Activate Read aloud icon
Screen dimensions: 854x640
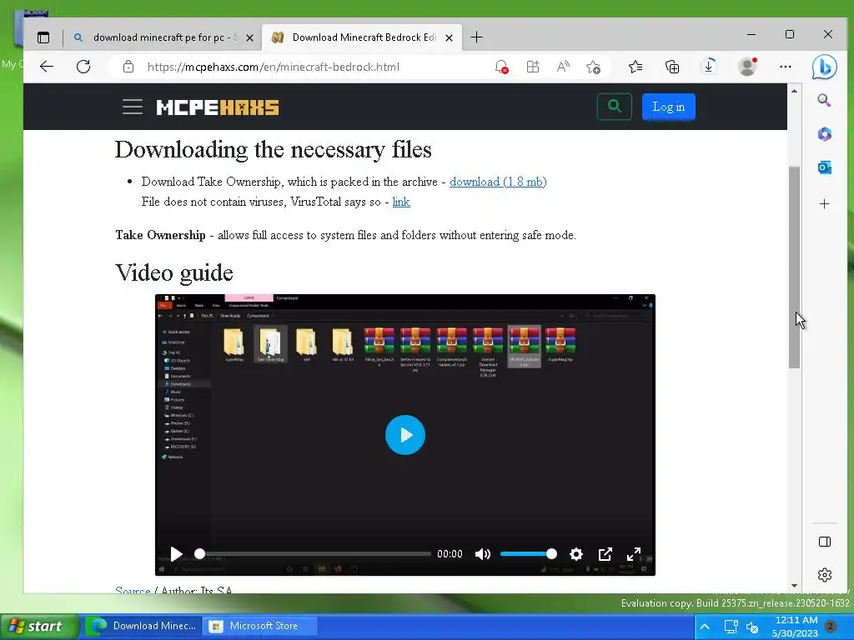tap(563, 67)
